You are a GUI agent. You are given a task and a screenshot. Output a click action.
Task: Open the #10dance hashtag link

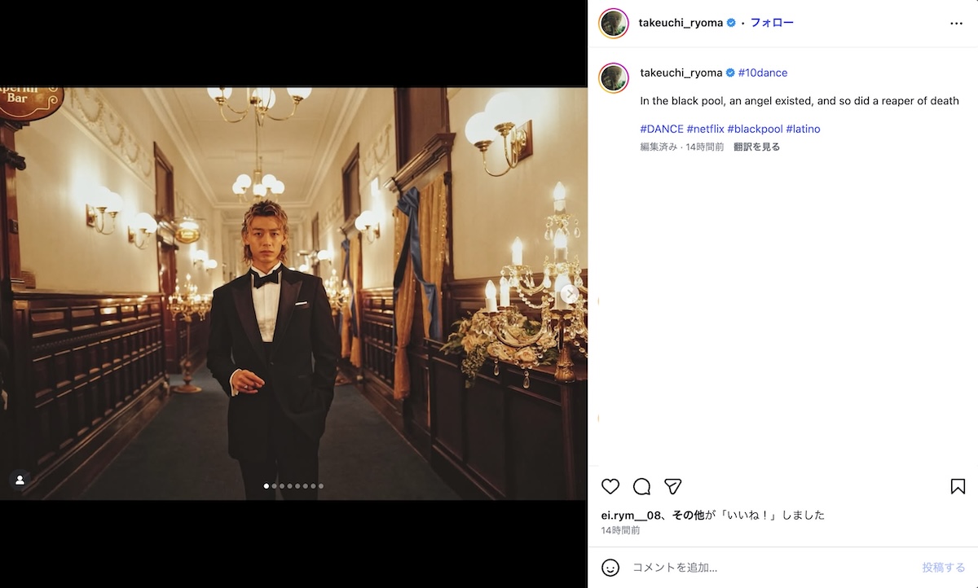(763, 72)
